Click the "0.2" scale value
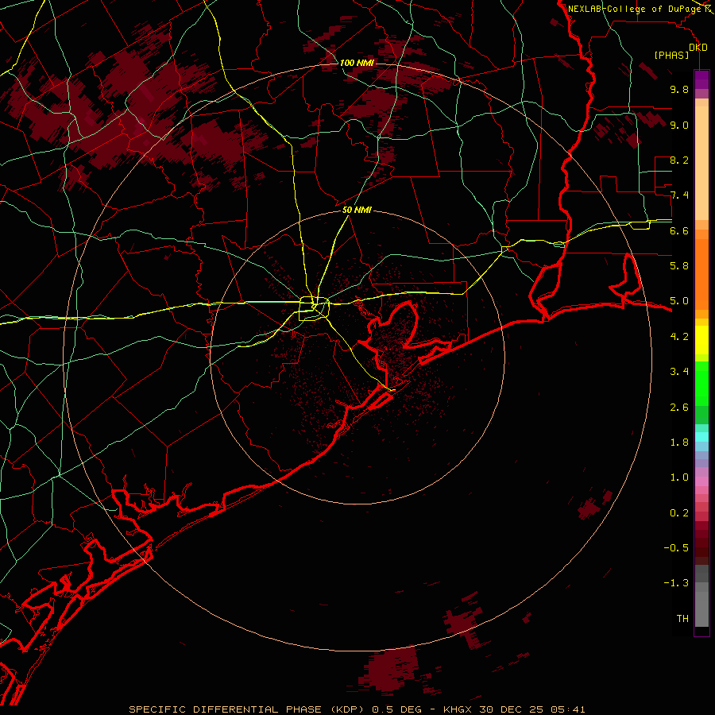The height and width of the screenshot is (715, 715). 679,512
